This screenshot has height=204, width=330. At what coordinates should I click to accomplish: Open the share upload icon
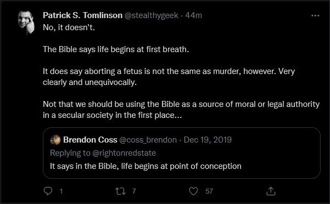coord(271,191)
